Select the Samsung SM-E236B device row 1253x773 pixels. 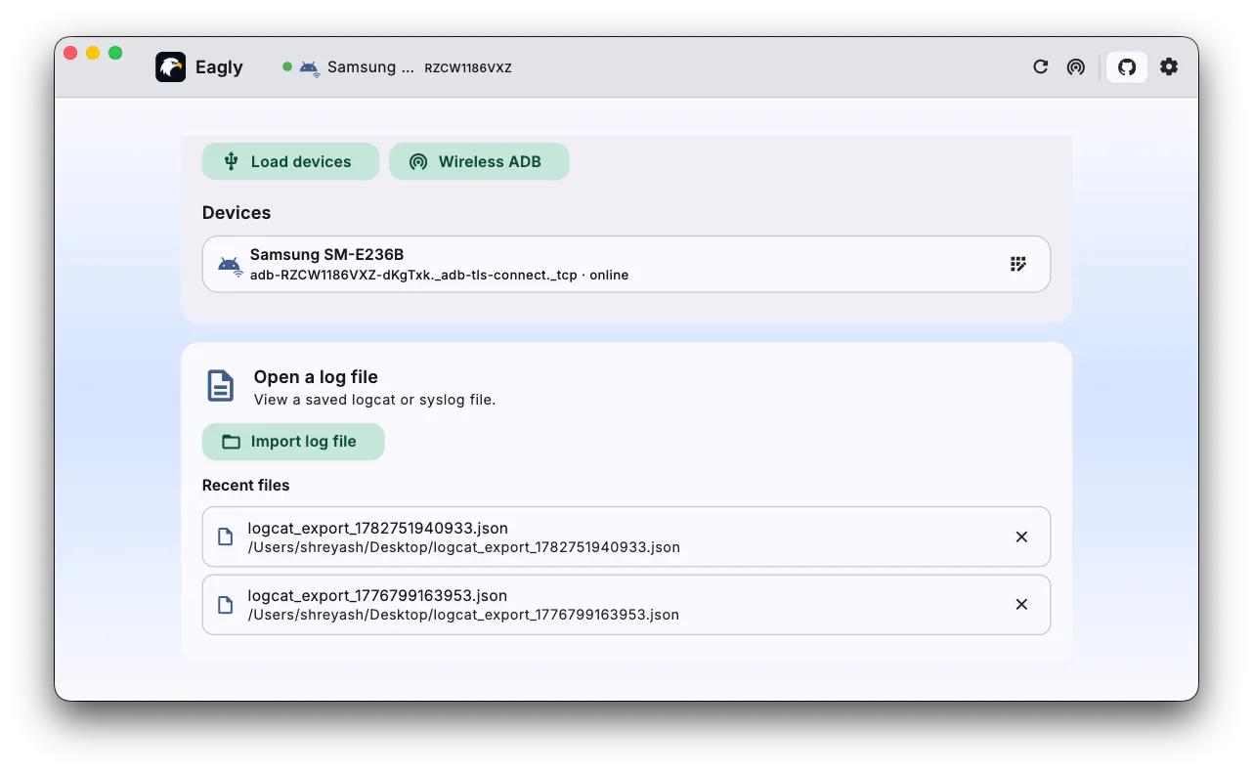point(626,264)
